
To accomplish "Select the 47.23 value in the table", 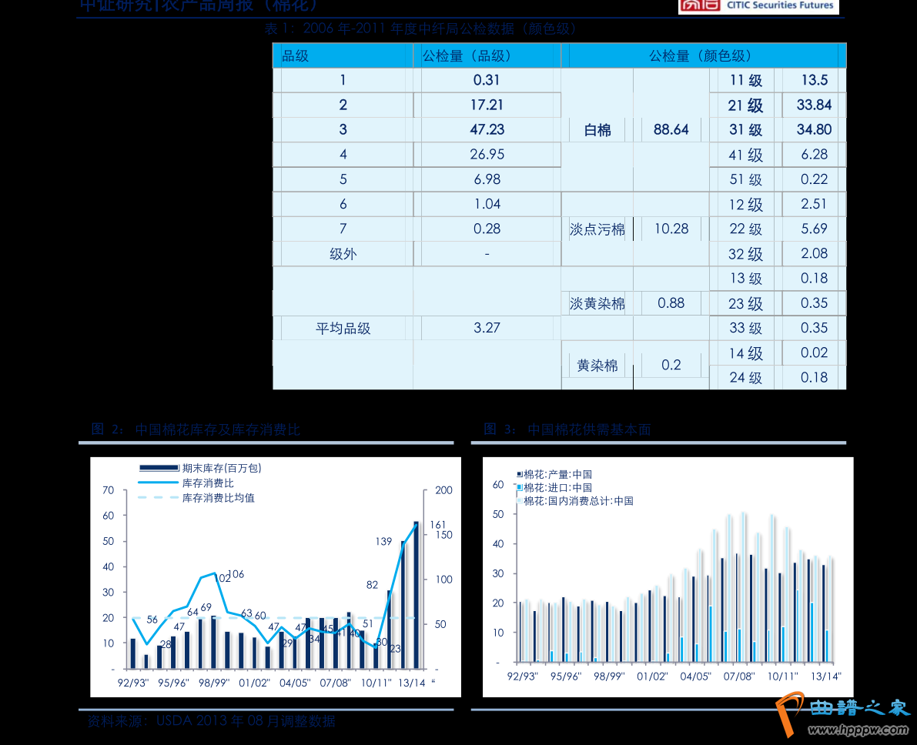I will coord(487,129).
